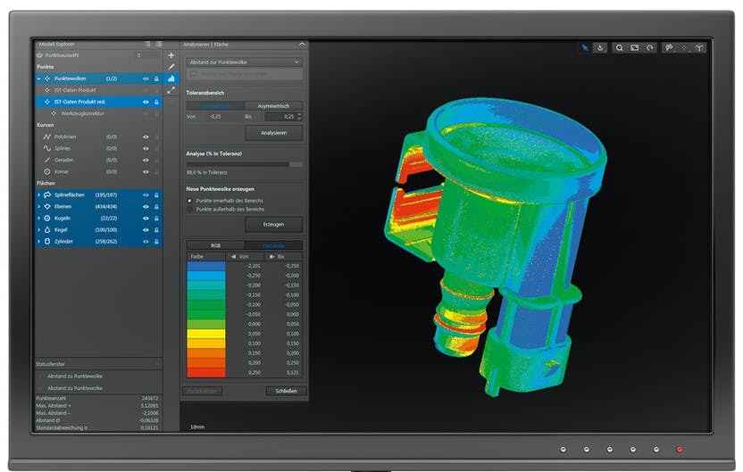Switch to the RGB color tab
The image size is (743, 472).
click(x=215, y=245)
